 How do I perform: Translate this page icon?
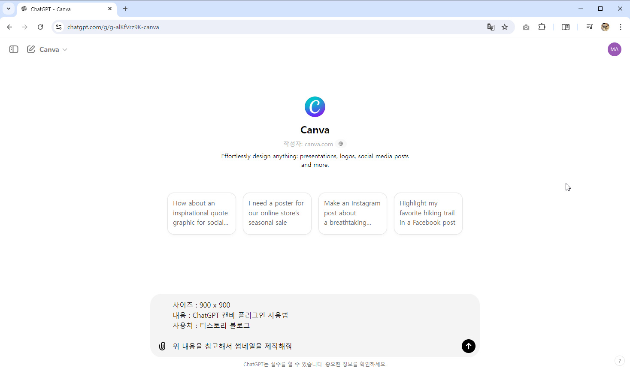(491, 27)
